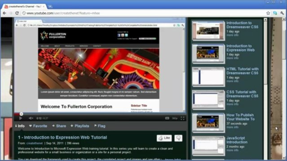Open the Share tab
Screen dimensions: 287x161
tap(59, 126)
